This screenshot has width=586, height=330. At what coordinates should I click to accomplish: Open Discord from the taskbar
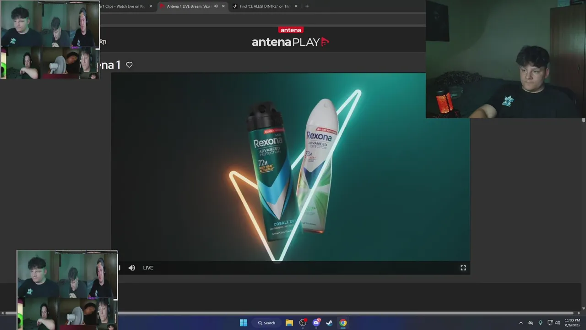pos(316,323)
